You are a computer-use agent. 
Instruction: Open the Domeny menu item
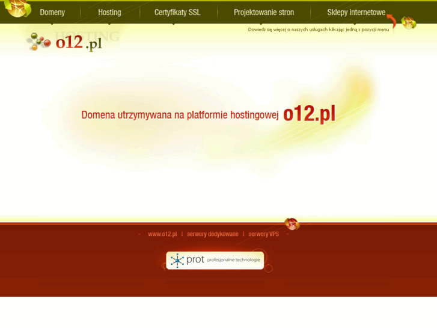click(52, 12)
